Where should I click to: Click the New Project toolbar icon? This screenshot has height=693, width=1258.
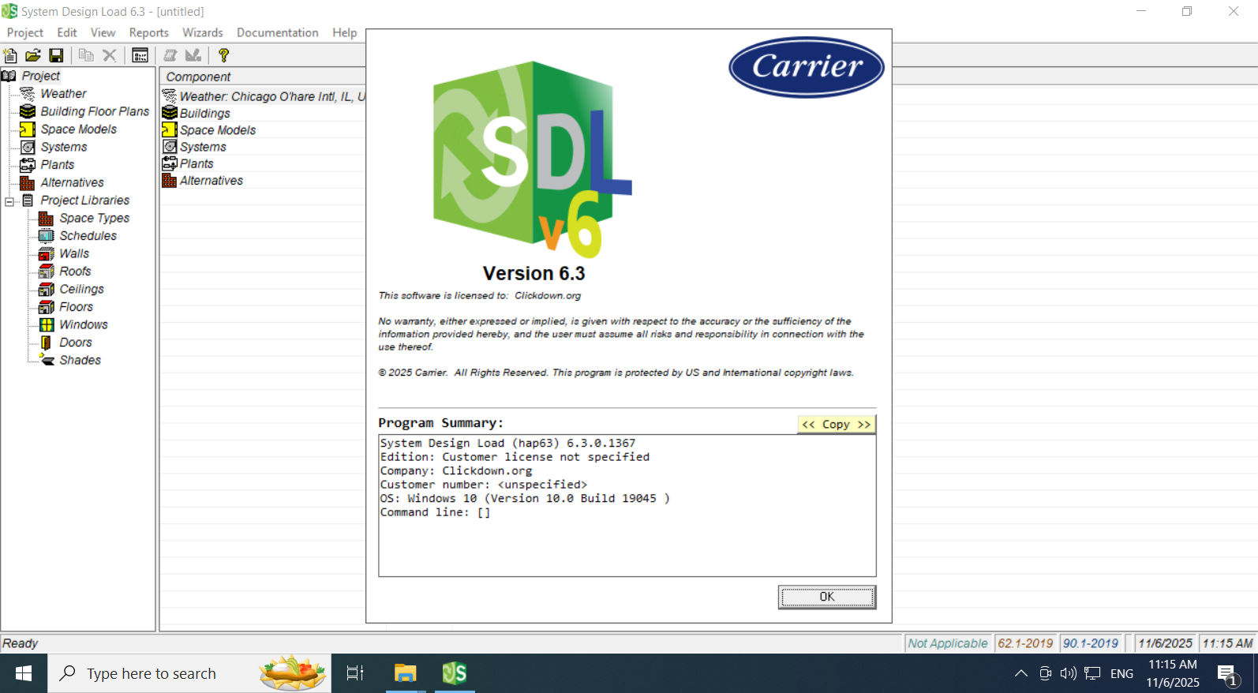pos(10,55)
